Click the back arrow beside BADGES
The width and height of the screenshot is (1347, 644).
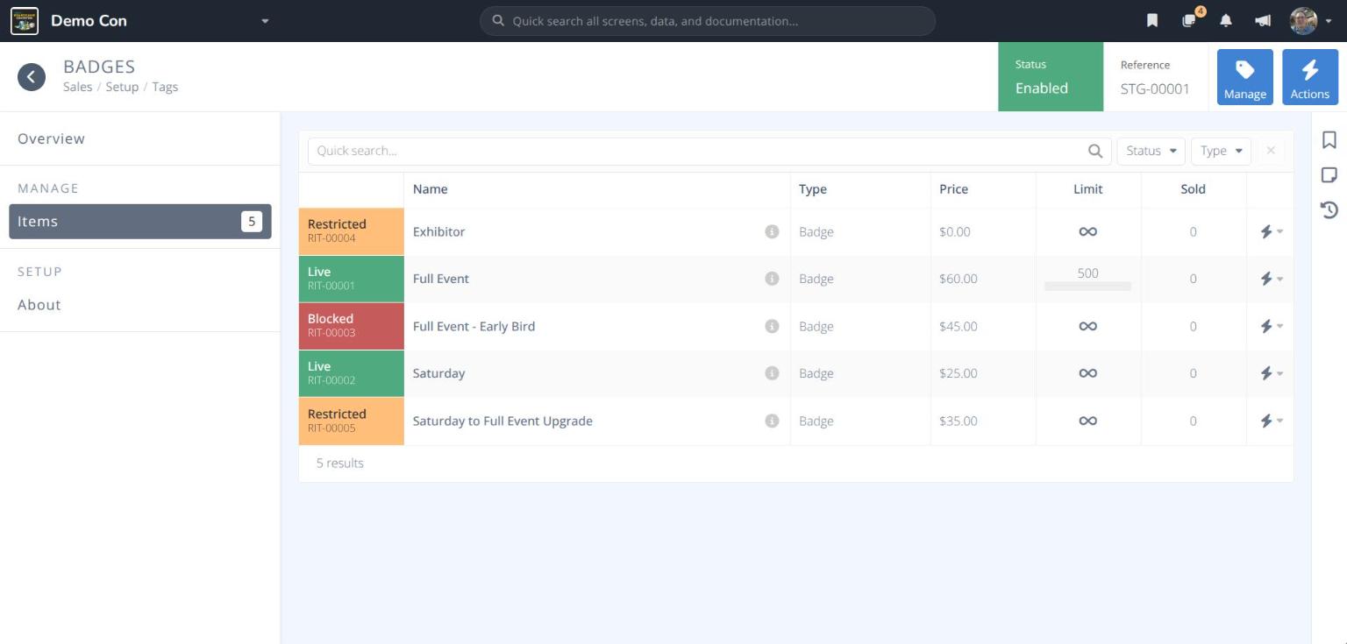[32, 77]
